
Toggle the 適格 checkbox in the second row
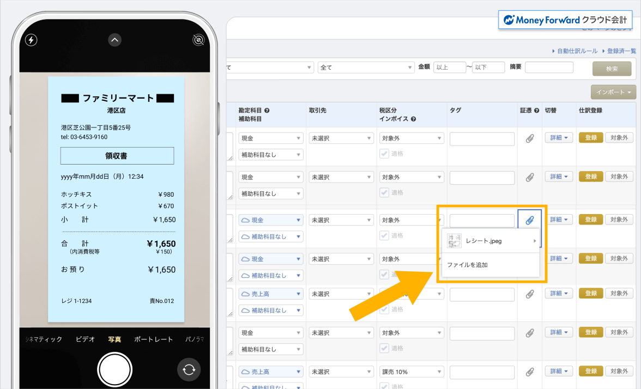pos(385,192)
